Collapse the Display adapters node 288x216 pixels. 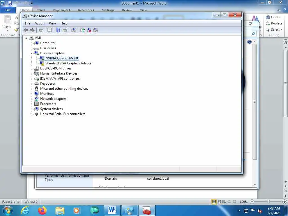(31, 53)
